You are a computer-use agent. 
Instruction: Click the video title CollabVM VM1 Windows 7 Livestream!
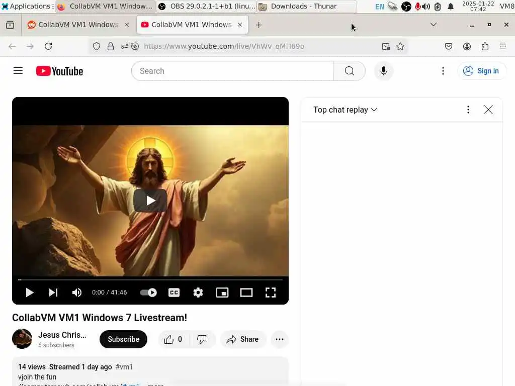pos(100,318)
